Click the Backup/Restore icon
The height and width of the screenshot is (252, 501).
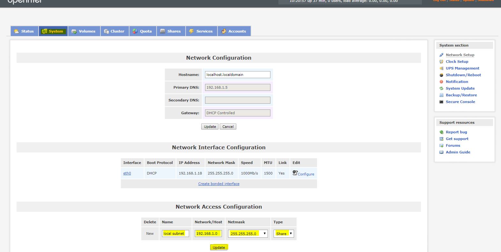pyautogui.click(x=441, y=95)
